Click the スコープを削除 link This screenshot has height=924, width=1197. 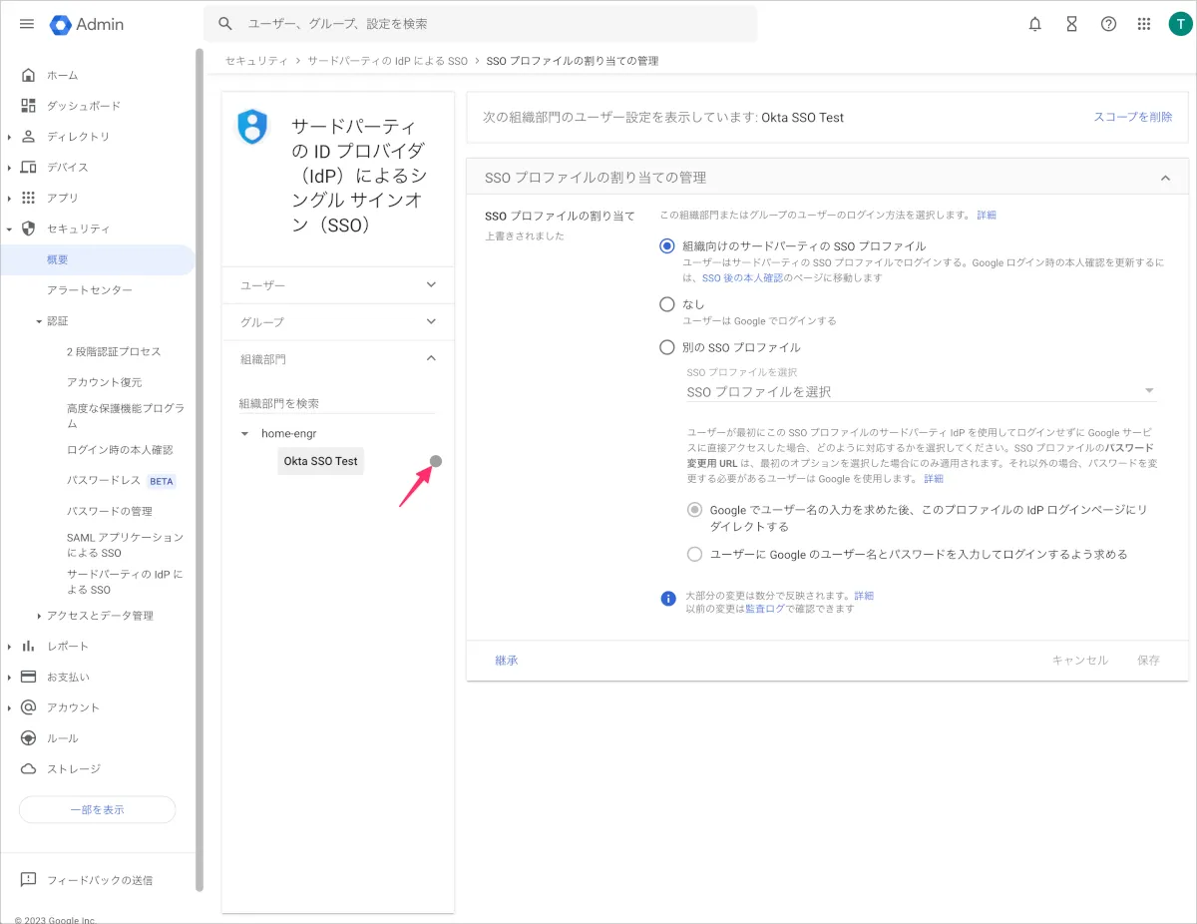1132,117
